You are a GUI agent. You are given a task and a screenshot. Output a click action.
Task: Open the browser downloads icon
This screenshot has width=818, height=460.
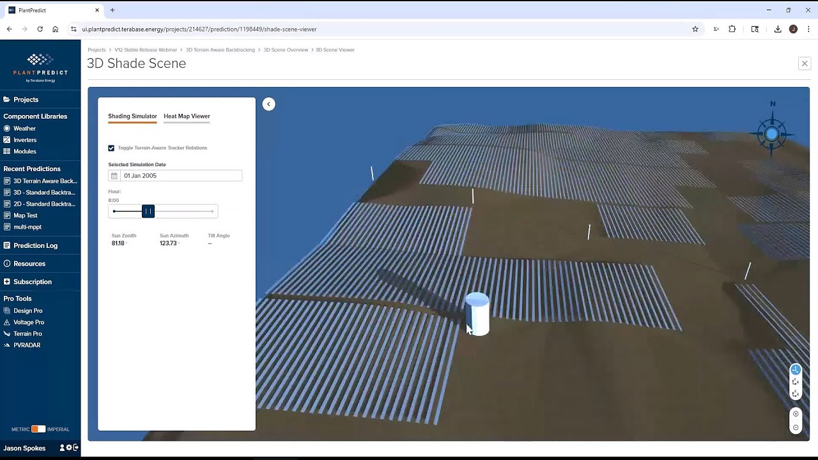point(778,29)
